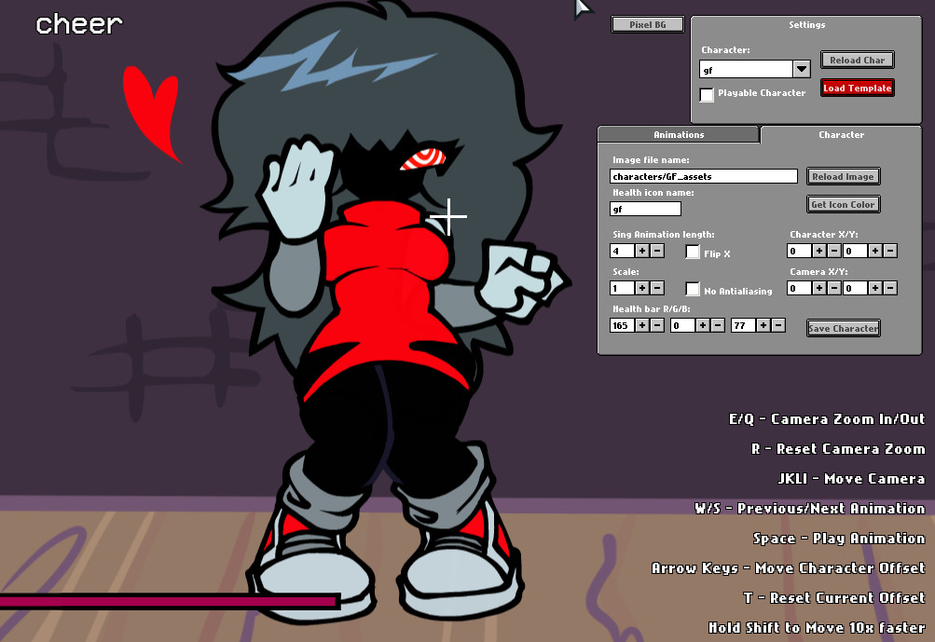The image size is (935, 642).
Task: Increase Sing Animation length with plus button
Action: (642, 251)
